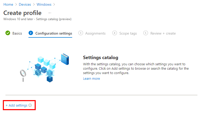Click the info icon beside Add settings

pos(30,105)
